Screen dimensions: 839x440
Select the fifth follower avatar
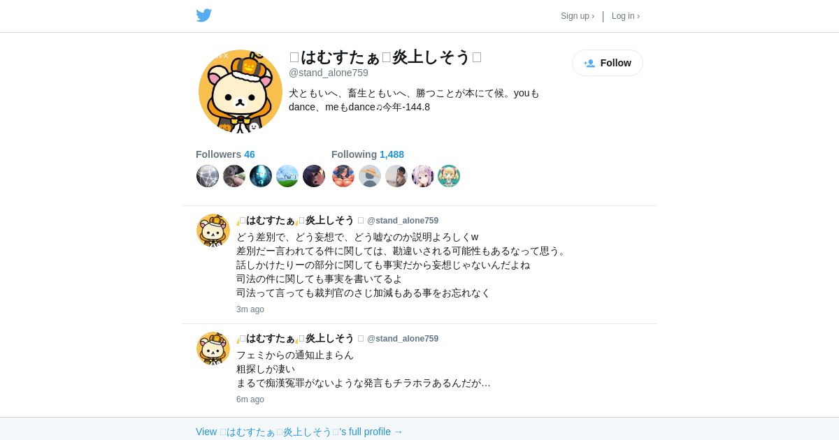[314, 176]
